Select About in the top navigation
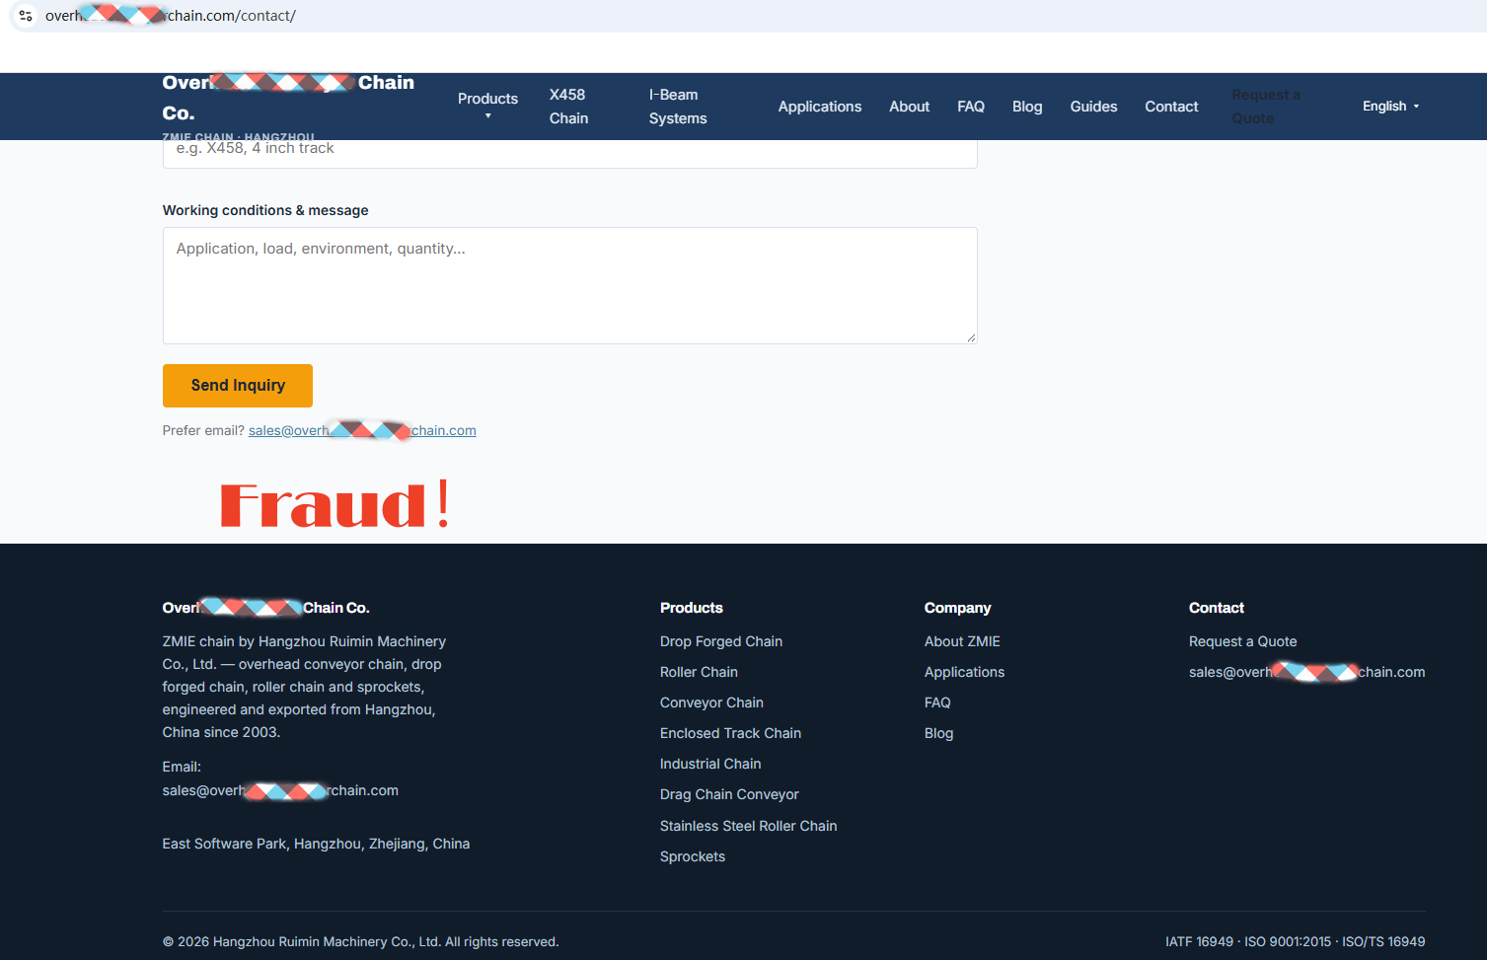The height and width of the screenshot is (960, 1487). (x=909, y=107)
